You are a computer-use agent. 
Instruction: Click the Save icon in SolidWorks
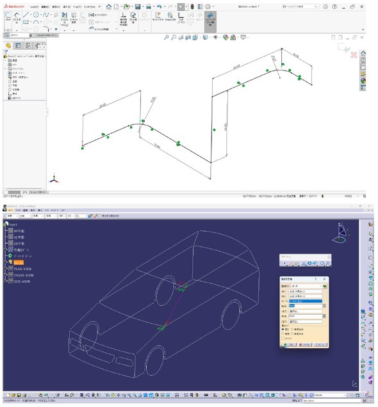[138, 7]
